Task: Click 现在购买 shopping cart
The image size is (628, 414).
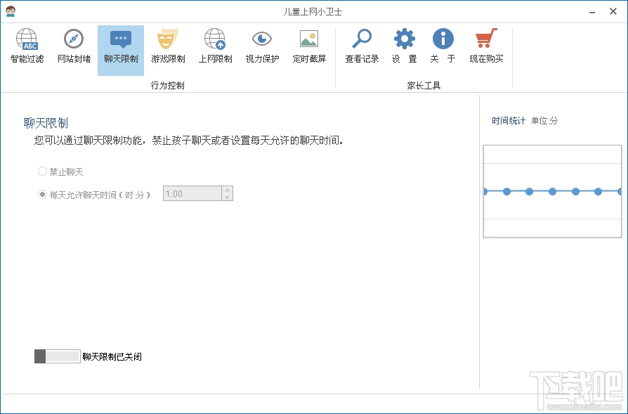Action: click(x=486, y=46)
